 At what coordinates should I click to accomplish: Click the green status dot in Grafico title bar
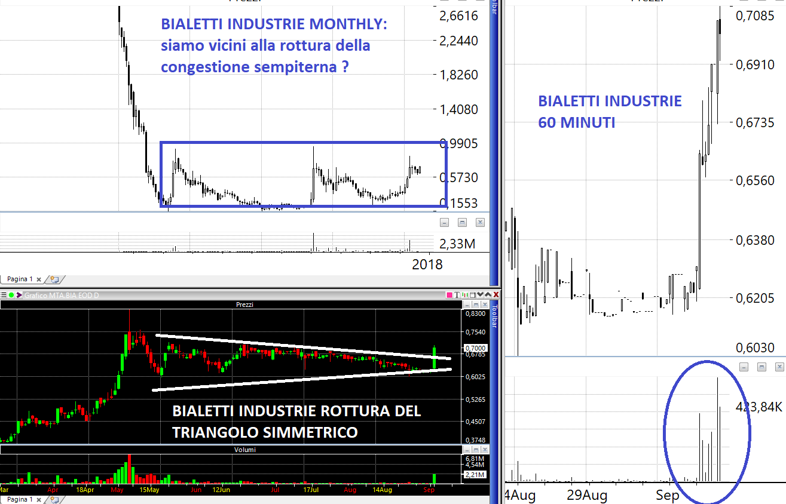click(x=11, y=295)
